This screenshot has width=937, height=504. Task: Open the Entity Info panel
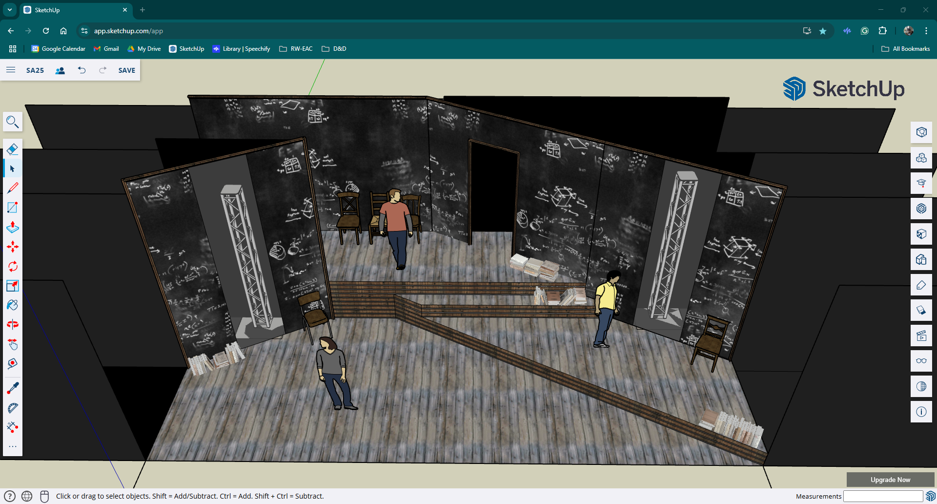(x=921, y=132)
